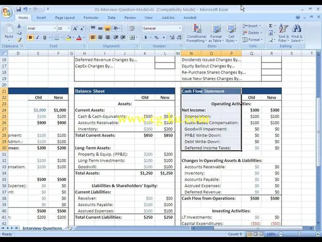Save the workbook with the floppy icon
Image resolution: width=322 pixels, height=242 pixels.
(19, 9)
